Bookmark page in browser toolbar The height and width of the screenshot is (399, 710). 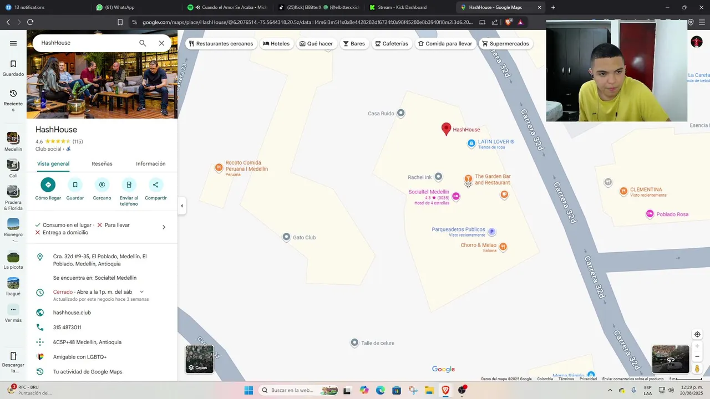tap(120, 22)
